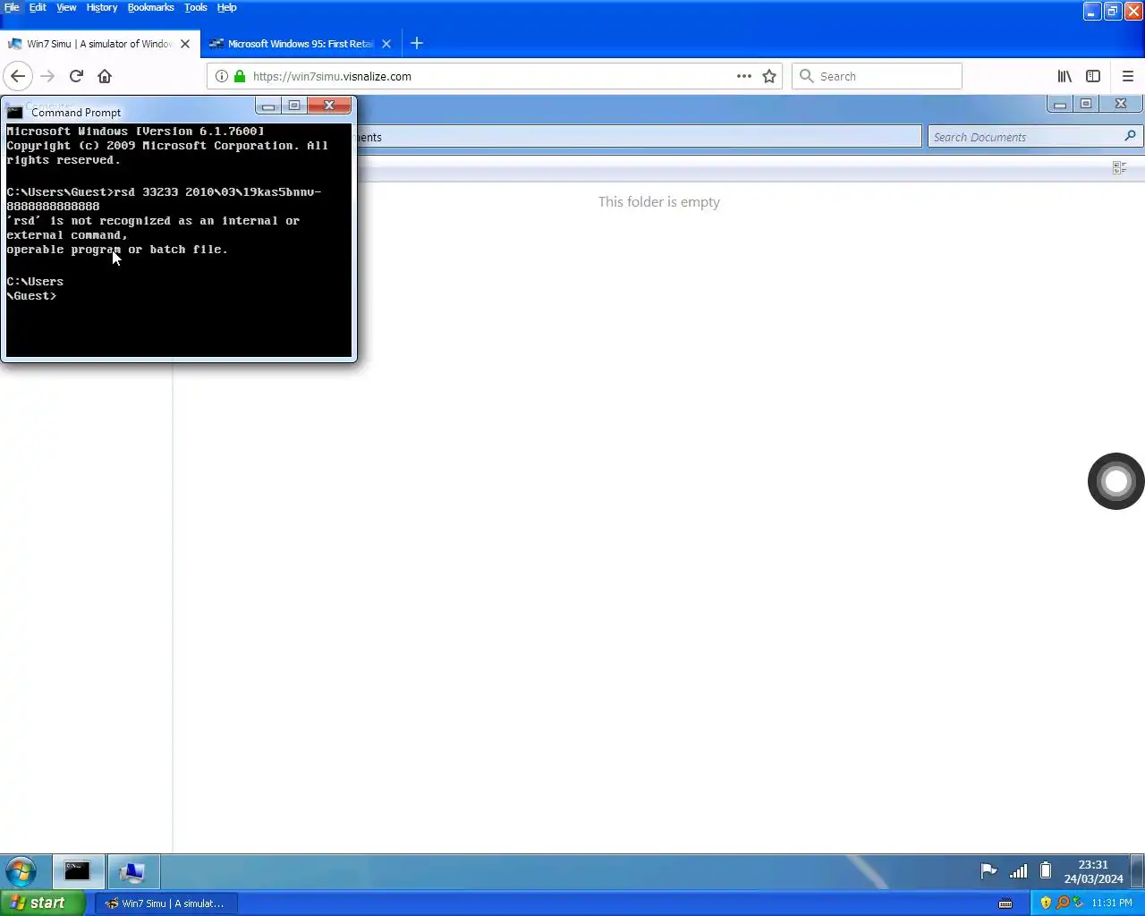The image size is (1145, 916).
Task: Show site information icon in address bar
Action: (x=221, y=76)
